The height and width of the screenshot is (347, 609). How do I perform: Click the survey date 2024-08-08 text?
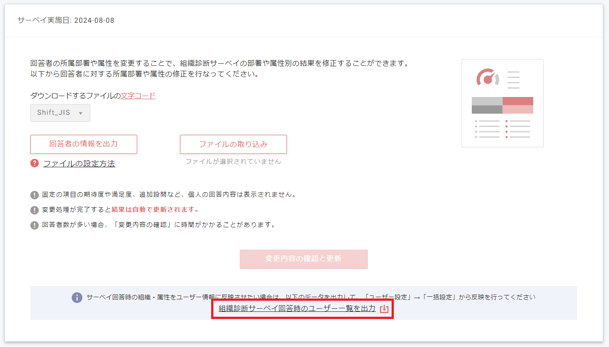pos(65,20)
